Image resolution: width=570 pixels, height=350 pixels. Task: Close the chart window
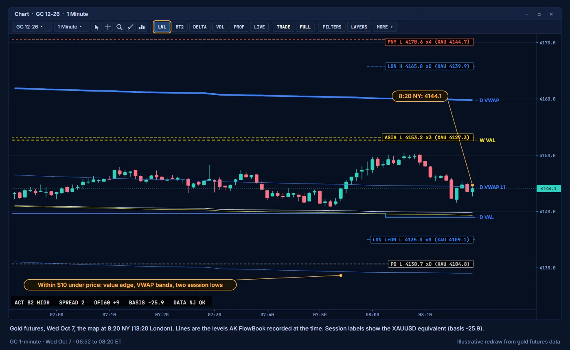coord(551,14)
